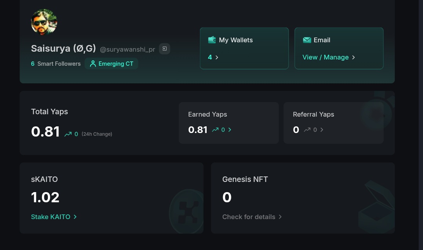Click the Genesis NFT count 0
Image resolution: width=423 pixels, height=250 pixels.
227,197
